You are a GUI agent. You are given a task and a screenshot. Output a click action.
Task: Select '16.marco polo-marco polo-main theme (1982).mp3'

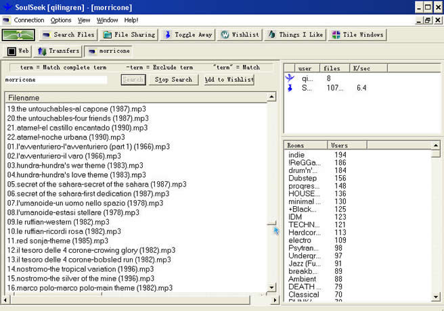pos(90,288)
